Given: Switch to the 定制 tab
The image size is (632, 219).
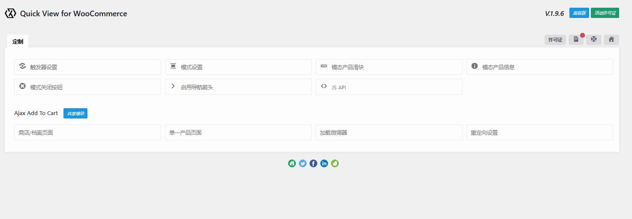Looking at the screenshot, I should pos(18,41).
